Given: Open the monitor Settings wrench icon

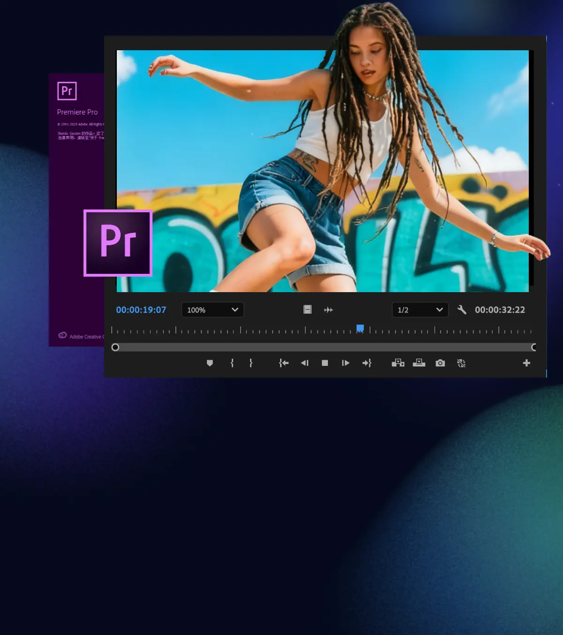Looking at the screenshot, I should pos(462,310).
